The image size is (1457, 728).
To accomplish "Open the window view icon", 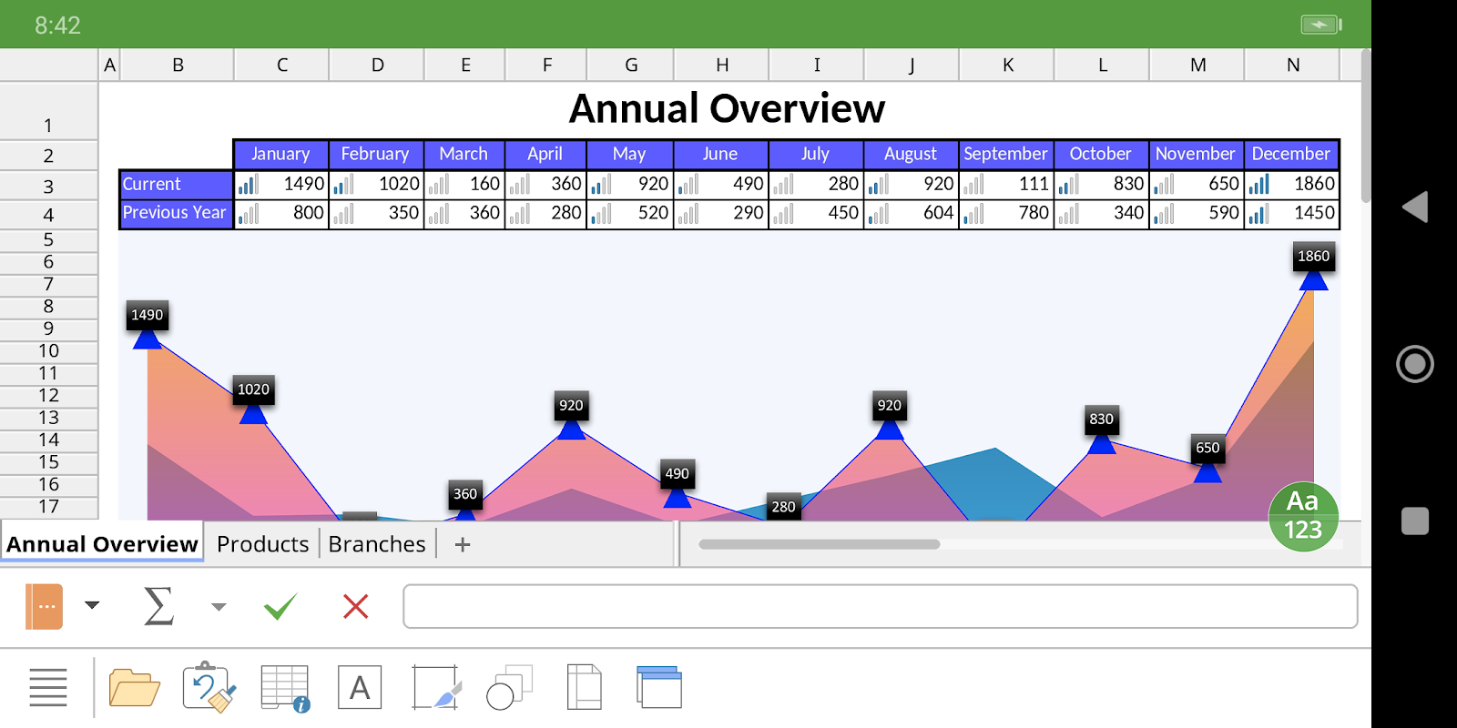I will 659,687.
